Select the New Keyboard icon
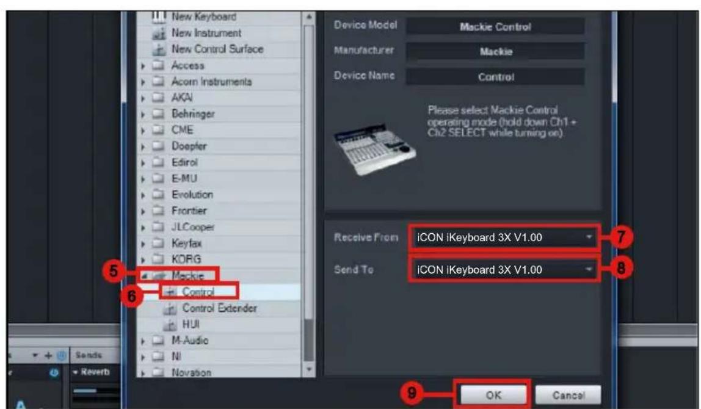The image size is (701, 409). (158, 17)
